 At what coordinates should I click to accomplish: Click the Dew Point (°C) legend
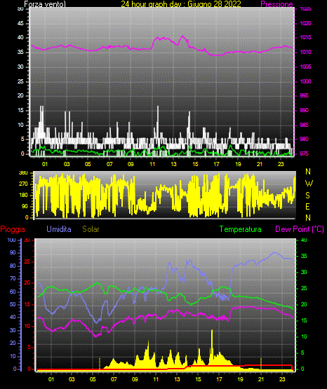pyautogui.click(x=300, y=229)
